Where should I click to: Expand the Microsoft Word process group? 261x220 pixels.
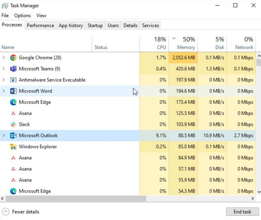click(x=4, y=91)
